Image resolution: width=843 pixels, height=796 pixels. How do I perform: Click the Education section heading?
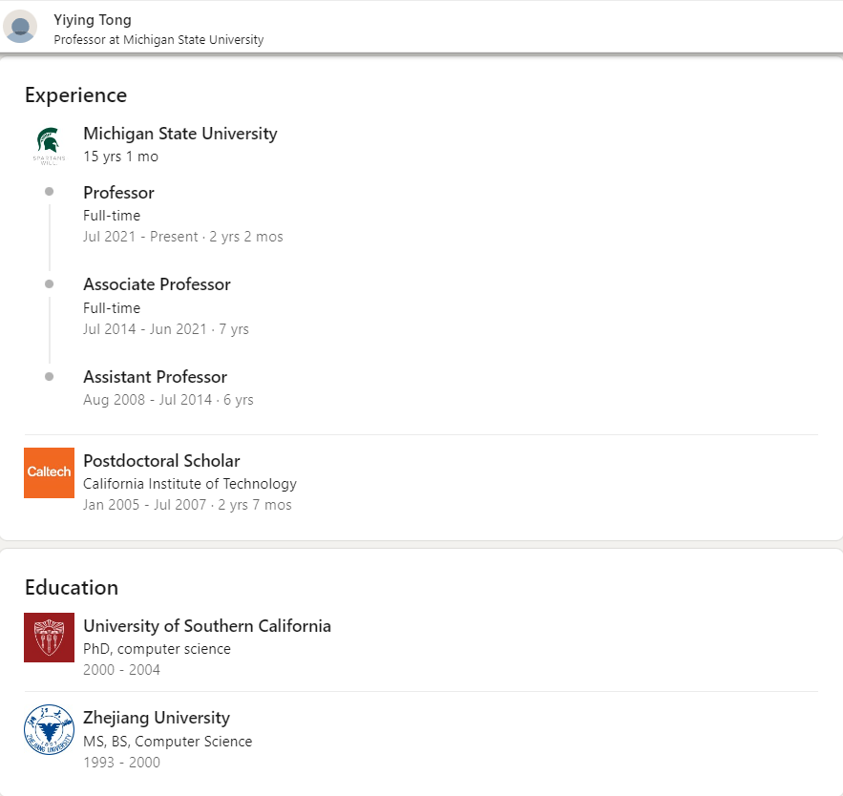[72, 588]
